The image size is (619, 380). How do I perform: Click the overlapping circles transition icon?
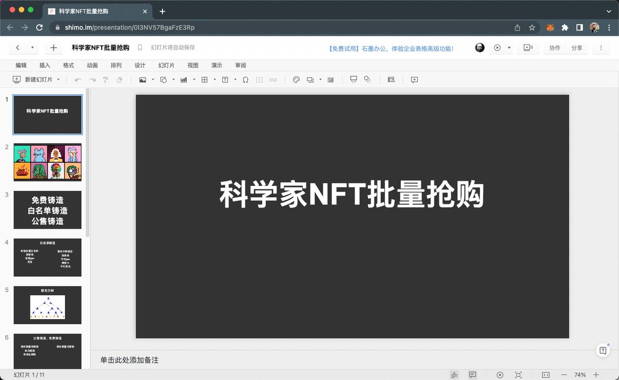click(367, 79)
